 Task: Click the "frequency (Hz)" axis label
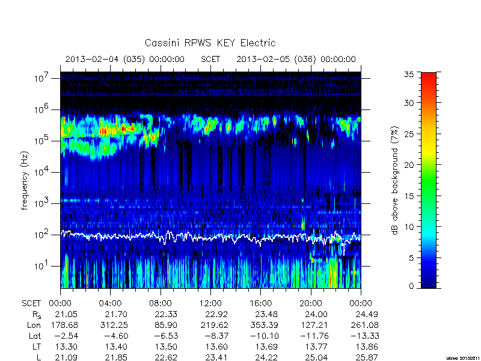coord(25,180)
